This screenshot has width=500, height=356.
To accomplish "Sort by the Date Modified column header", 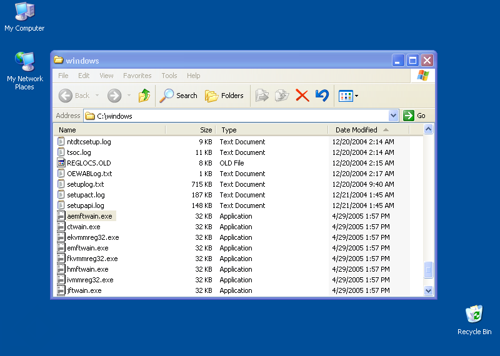I will tap(369, 130).
